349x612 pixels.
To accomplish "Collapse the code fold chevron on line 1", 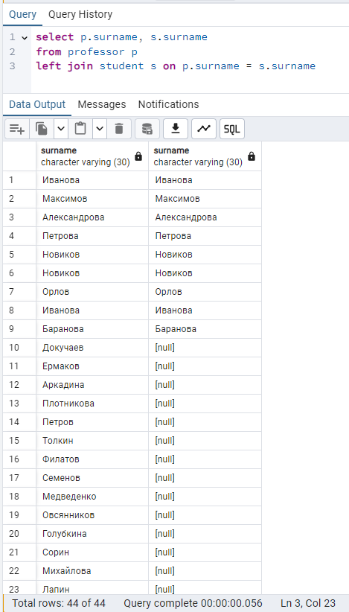I will [25, 38].
